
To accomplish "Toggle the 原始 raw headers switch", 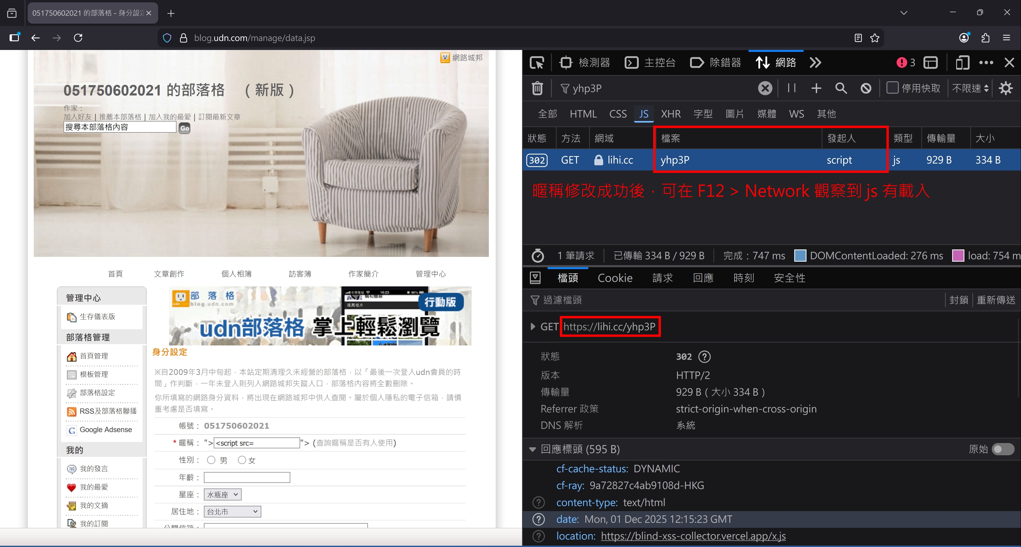I will point(1003,449).
